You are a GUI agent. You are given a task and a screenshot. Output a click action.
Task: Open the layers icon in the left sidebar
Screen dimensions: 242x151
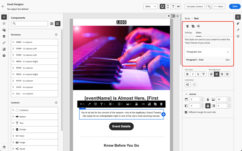click(4, 36)
